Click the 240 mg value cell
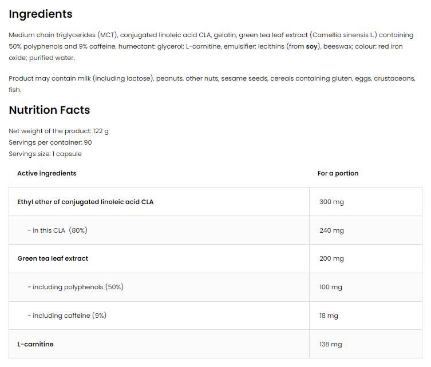431x367 pixels. coord(366,230)
